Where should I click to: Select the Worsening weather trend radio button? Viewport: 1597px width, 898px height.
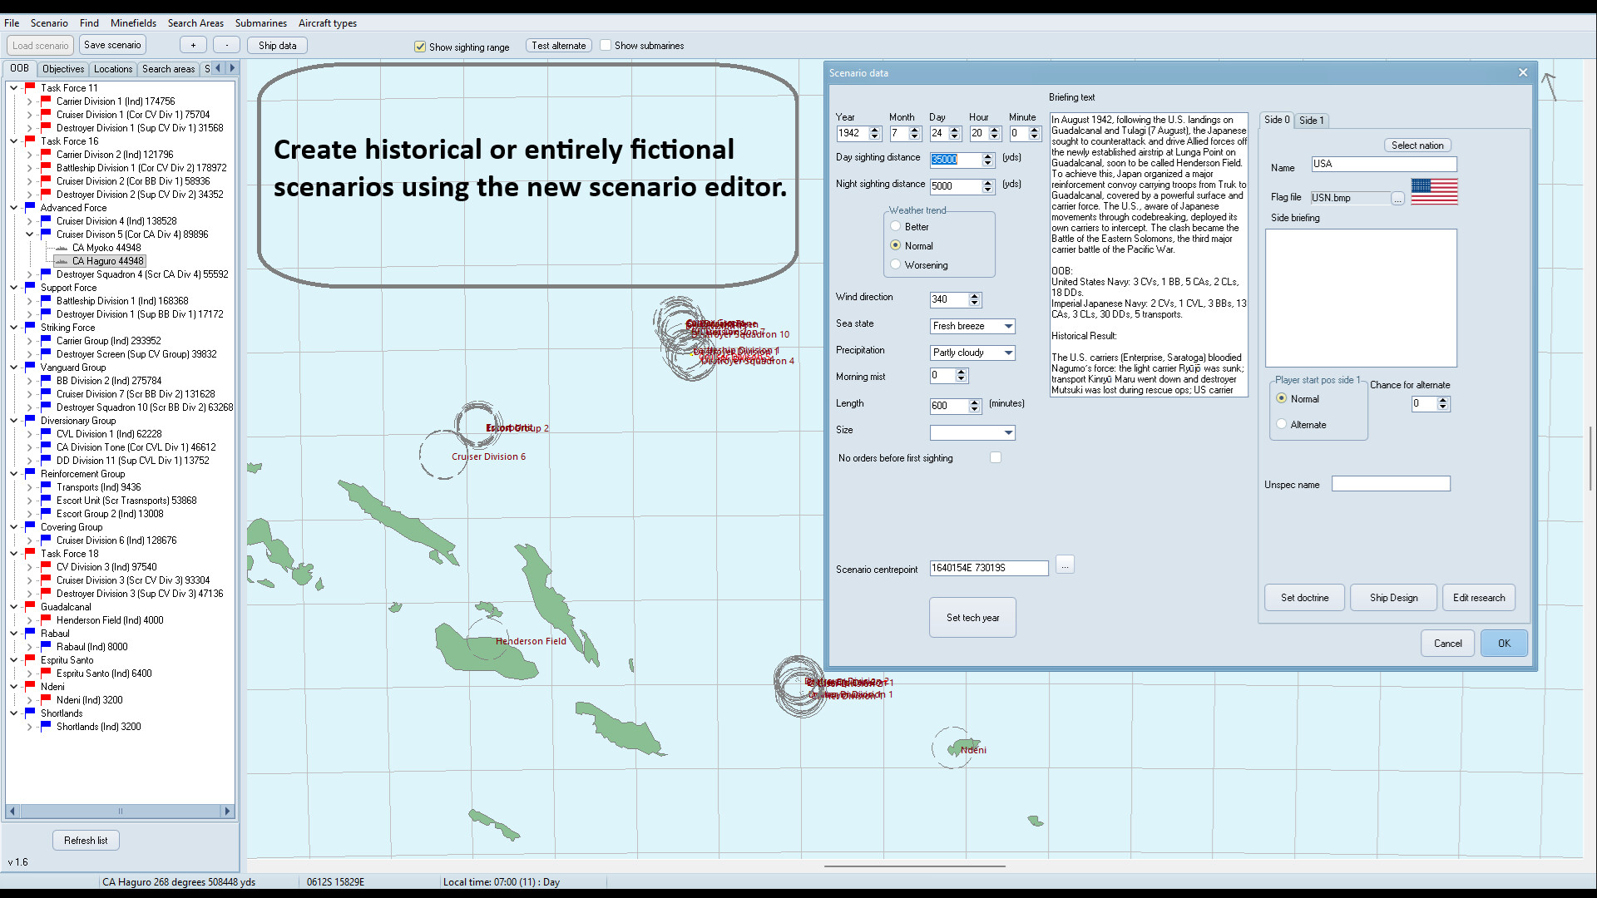896,264
